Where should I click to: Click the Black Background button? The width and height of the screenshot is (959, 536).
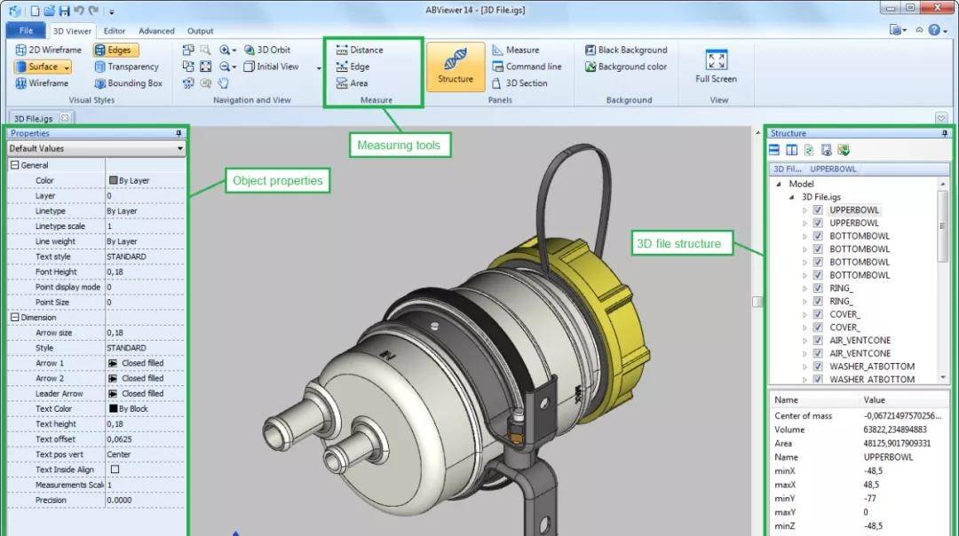pyautogui.click(x=625, y=51)
